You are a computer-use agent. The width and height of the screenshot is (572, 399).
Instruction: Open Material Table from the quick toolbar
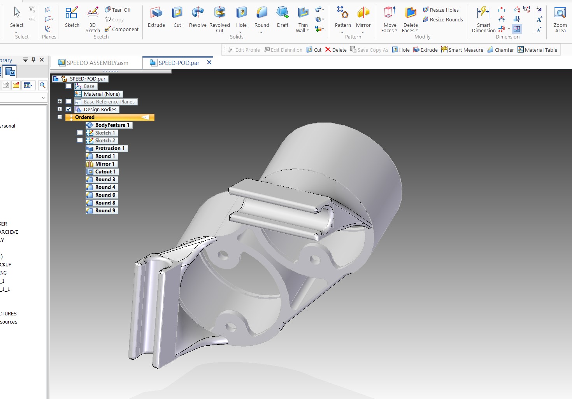(537, 50)
